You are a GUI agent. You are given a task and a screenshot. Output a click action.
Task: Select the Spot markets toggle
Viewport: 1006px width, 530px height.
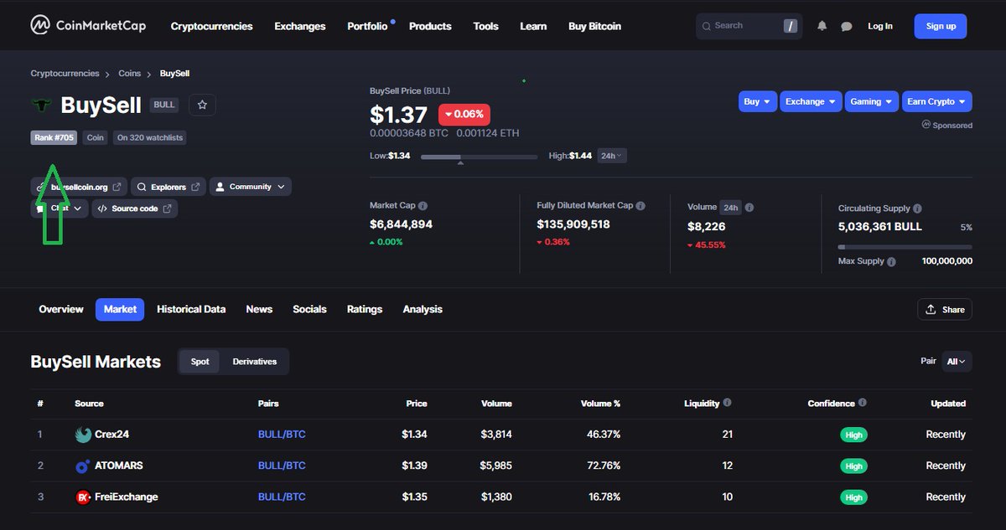pos(200,362)
